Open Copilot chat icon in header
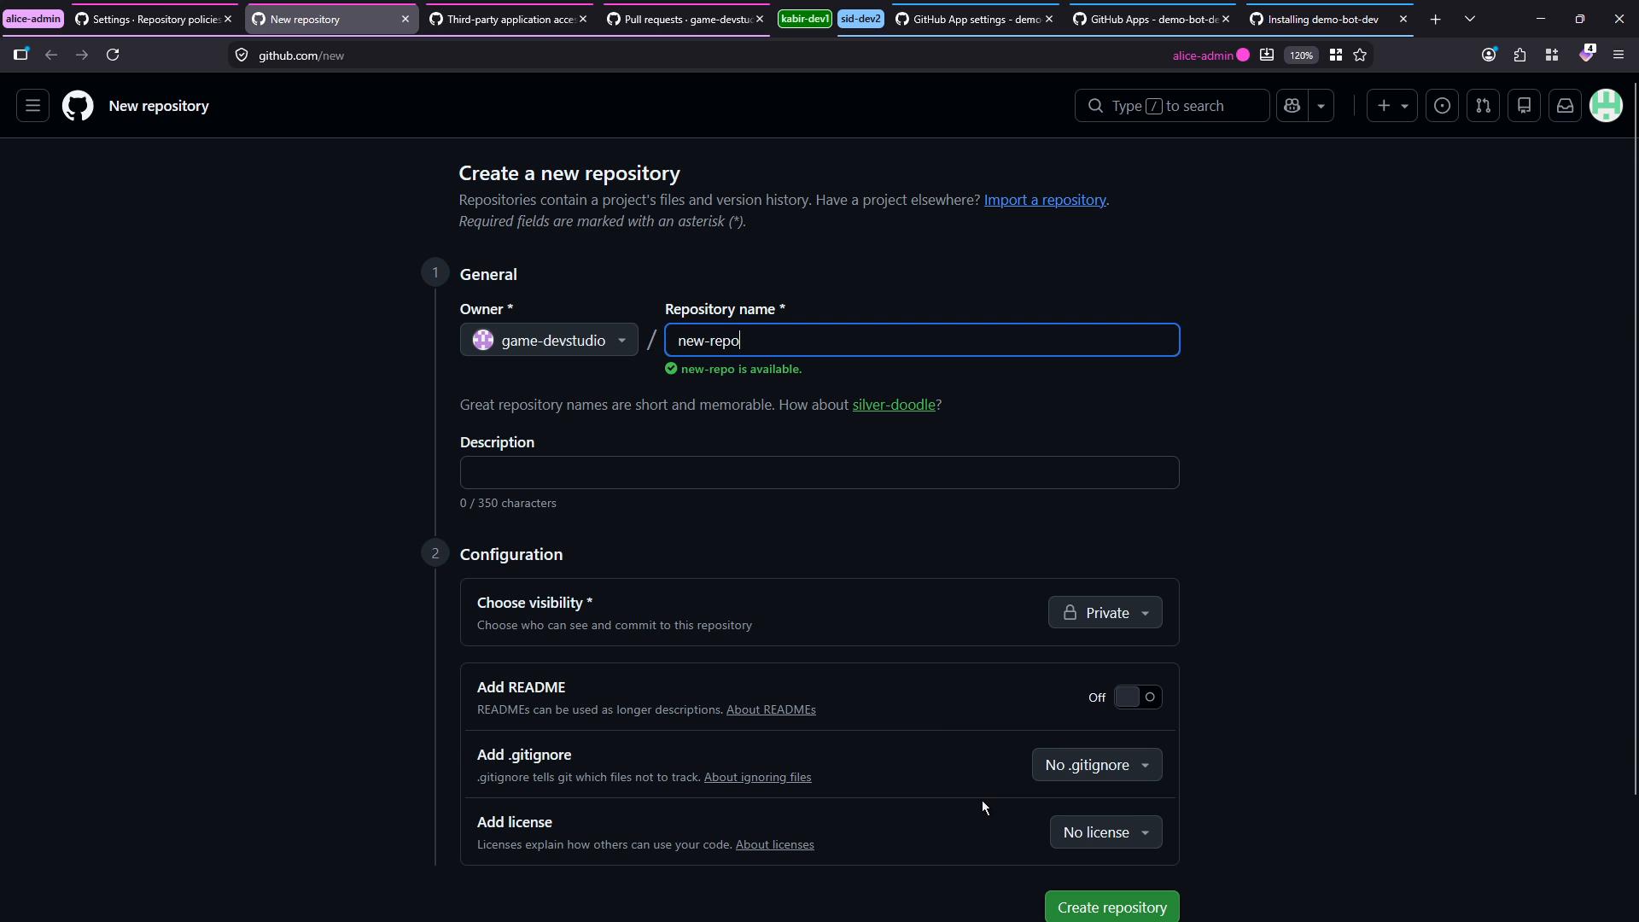Viewport: 1639px width, 922px height. click(1292, 106)
